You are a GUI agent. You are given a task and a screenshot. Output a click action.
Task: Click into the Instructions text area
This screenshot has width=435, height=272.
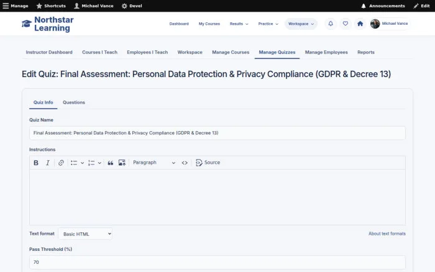tap(217, 197)
